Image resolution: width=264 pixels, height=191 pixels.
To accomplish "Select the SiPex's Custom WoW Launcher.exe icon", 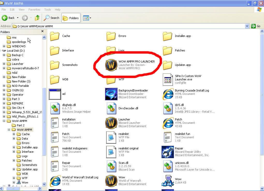I will (x=167, y=80).
